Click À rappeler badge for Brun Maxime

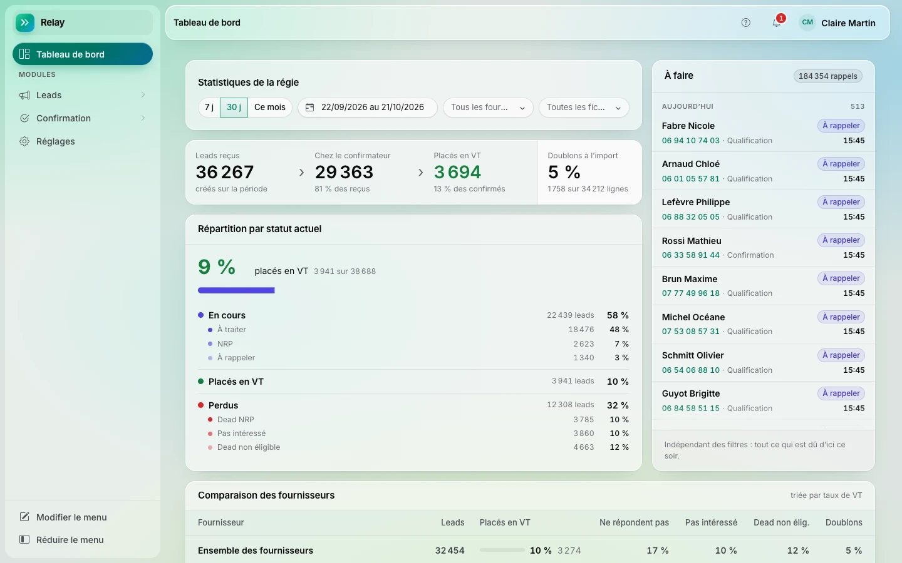tap(841, 278)
